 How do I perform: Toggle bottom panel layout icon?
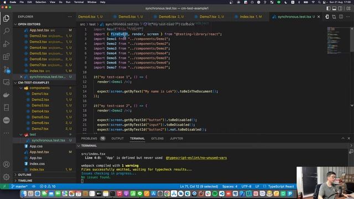pyautogui.click(x=334, y=8)
